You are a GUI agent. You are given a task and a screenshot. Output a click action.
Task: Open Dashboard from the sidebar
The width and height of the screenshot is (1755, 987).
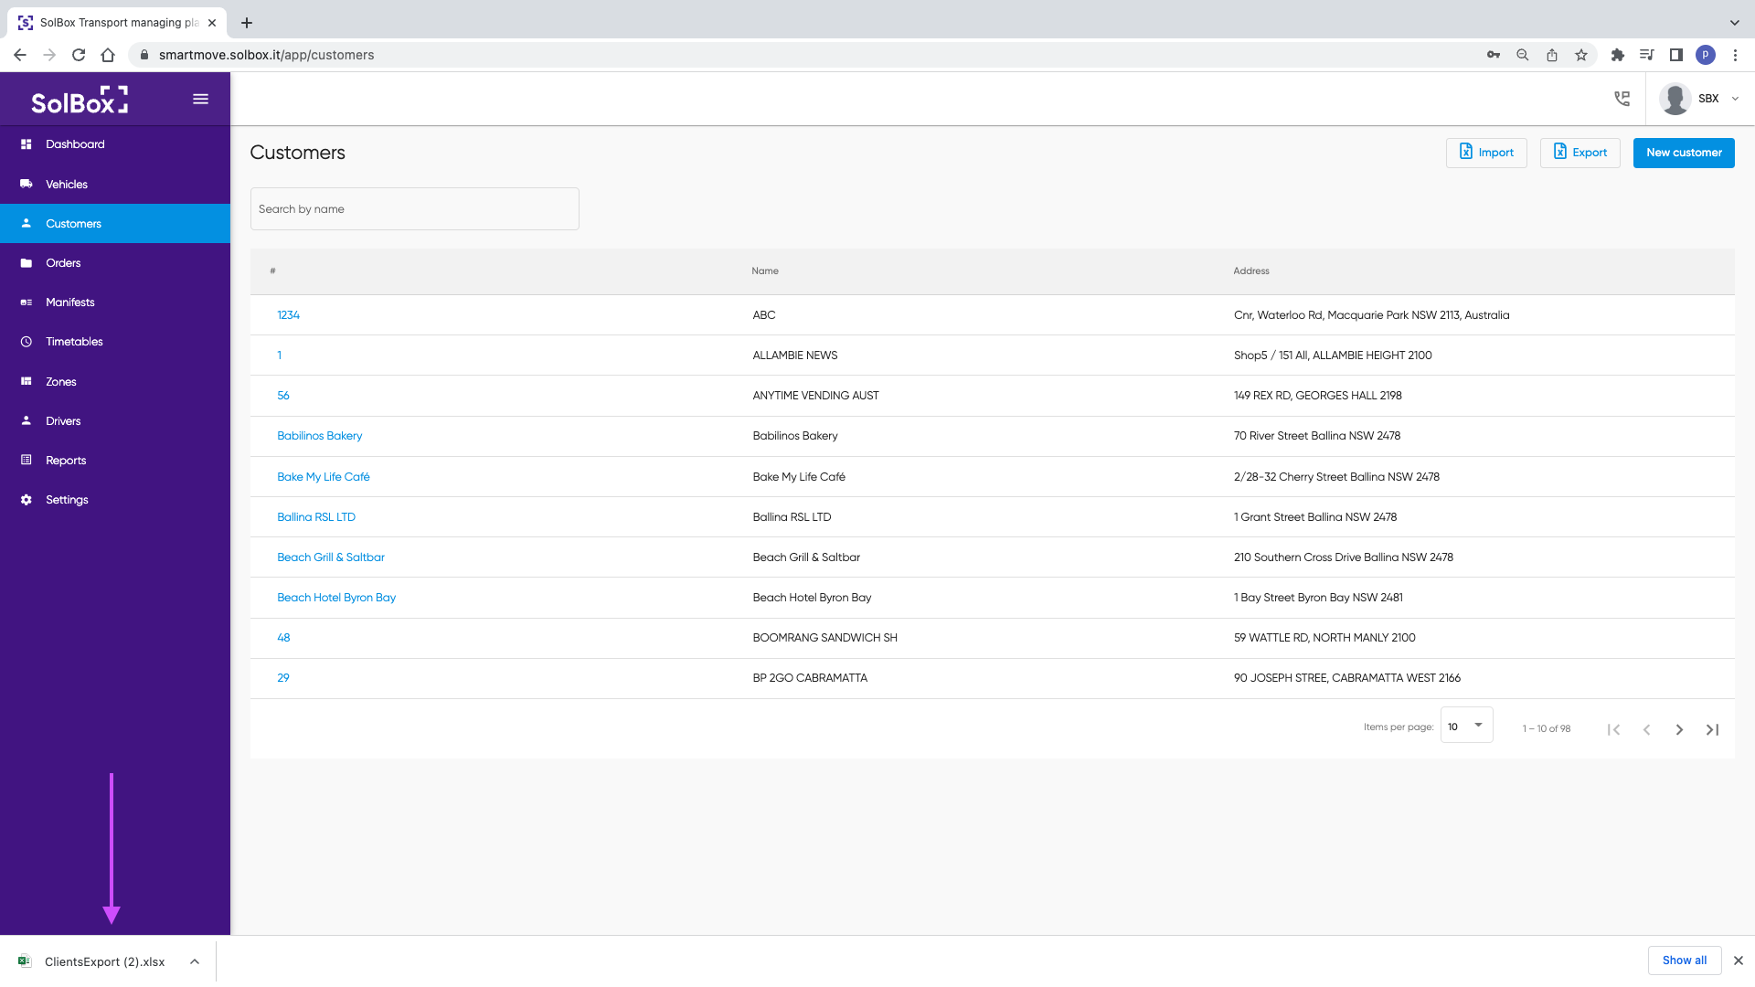115,144
